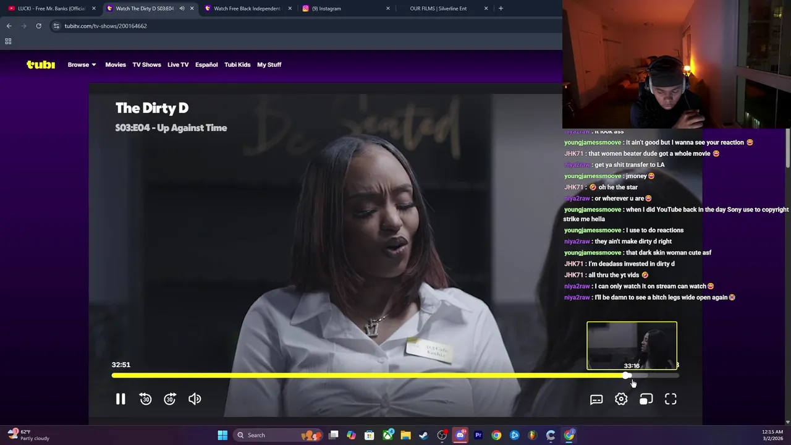The image size is (791, 445).
Task: Reload the current page
Action: (x=38, y=26)
